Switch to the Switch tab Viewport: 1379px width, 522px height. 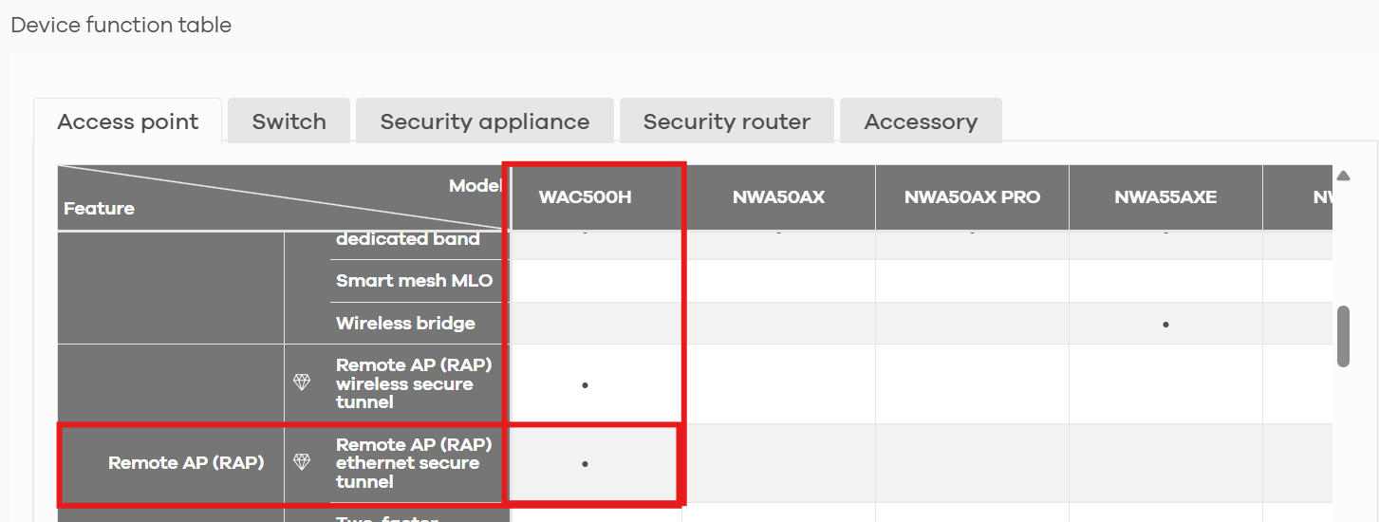click(289, 121)
